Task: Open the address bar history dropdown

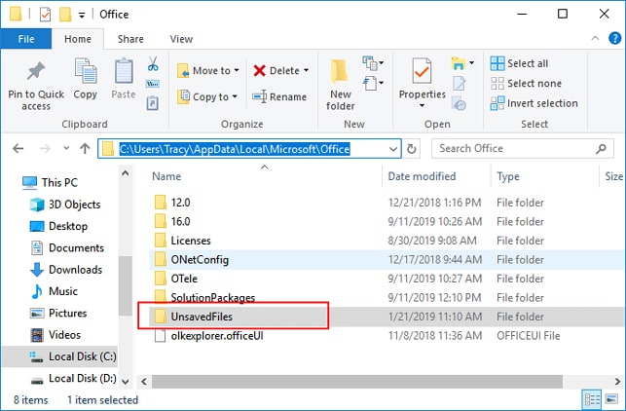Action: click(392, 149)
